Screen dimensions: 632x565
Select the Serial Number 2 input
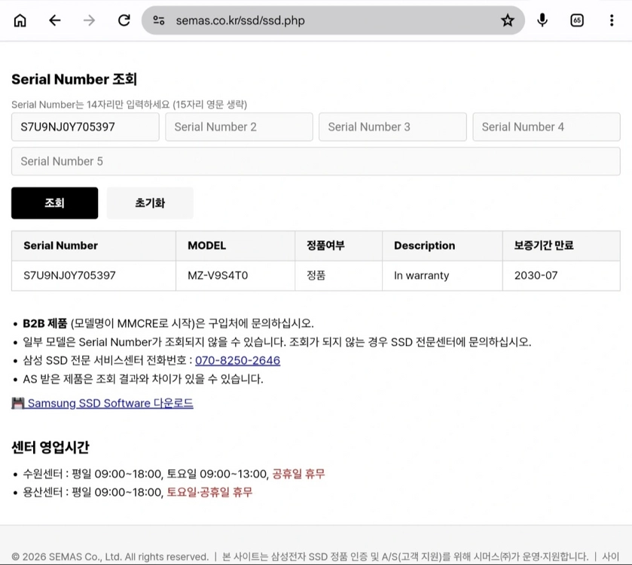(239, 127)
